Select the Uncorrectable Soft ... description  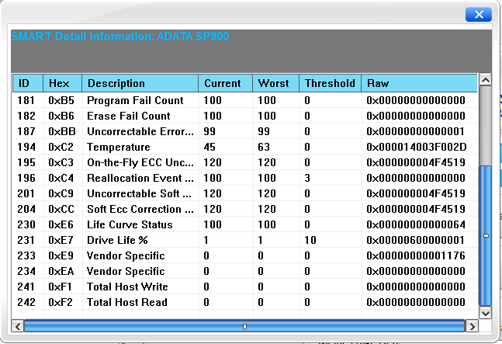click(x=139, y=193)
